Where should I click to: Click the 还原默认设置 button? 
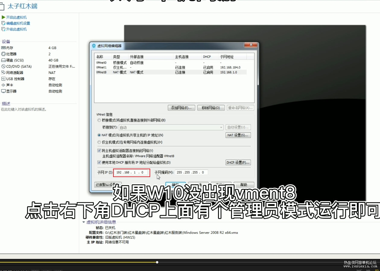click(x=108, y=185)
